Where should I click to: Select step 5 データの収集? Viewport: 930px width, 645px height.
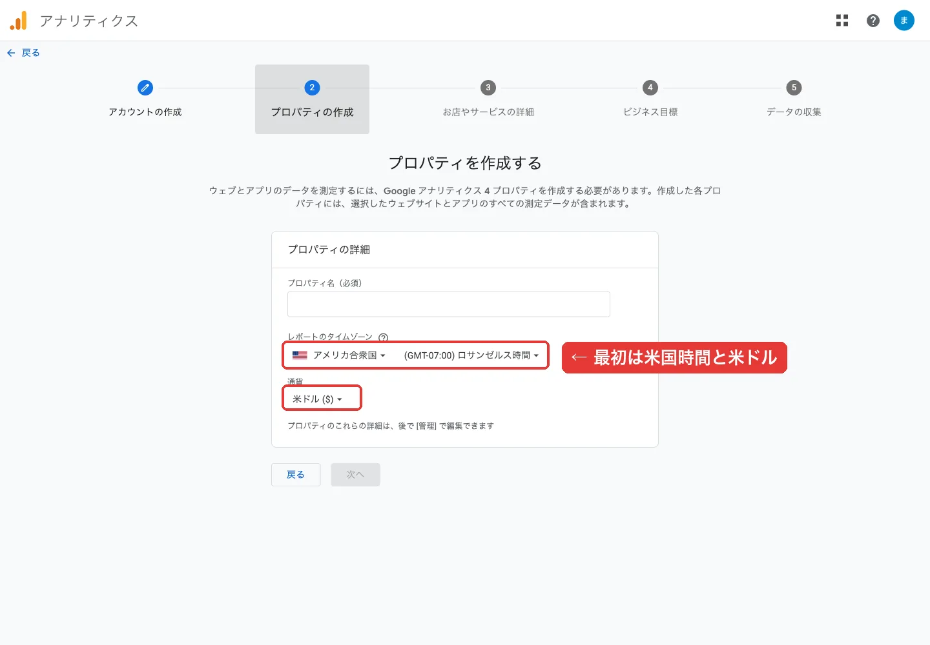pyautogui.click(x=794, y=99)
